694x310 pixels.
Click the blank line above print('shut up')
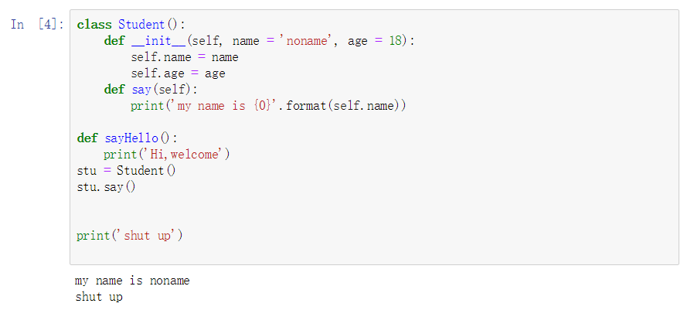(x=232, y=219)
